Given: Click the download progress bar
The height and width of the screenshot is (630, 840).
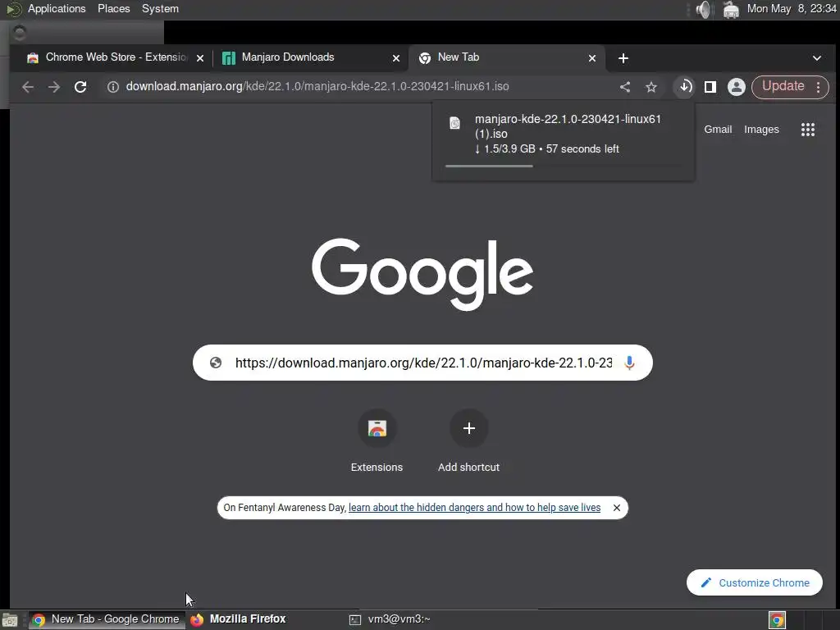Looking at the screenshot, I should 563,166.
